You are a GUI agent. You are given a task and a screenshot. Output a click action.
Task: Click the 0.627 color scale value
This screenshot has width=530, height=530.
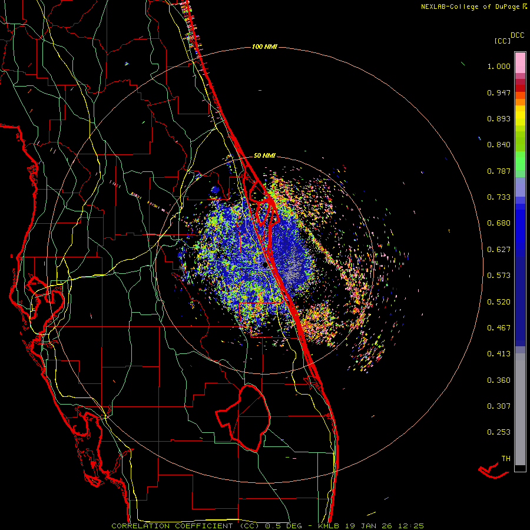click(499, 250)
